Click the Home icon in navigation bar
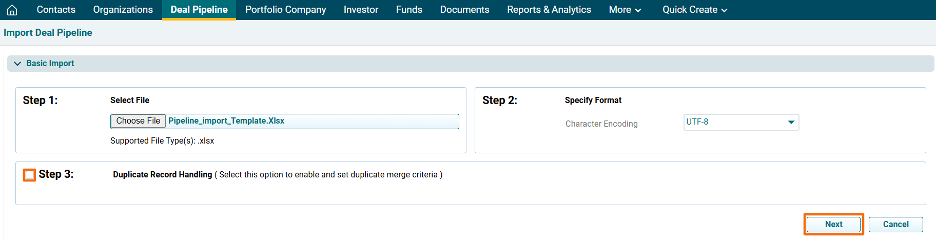This screenshot has height=242, width=936. [x=12, y=10]
